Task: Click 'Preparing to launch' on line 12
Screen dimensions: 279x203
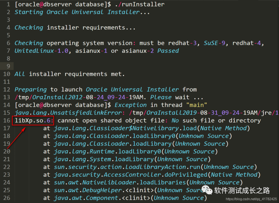Action: click(49, 90)
